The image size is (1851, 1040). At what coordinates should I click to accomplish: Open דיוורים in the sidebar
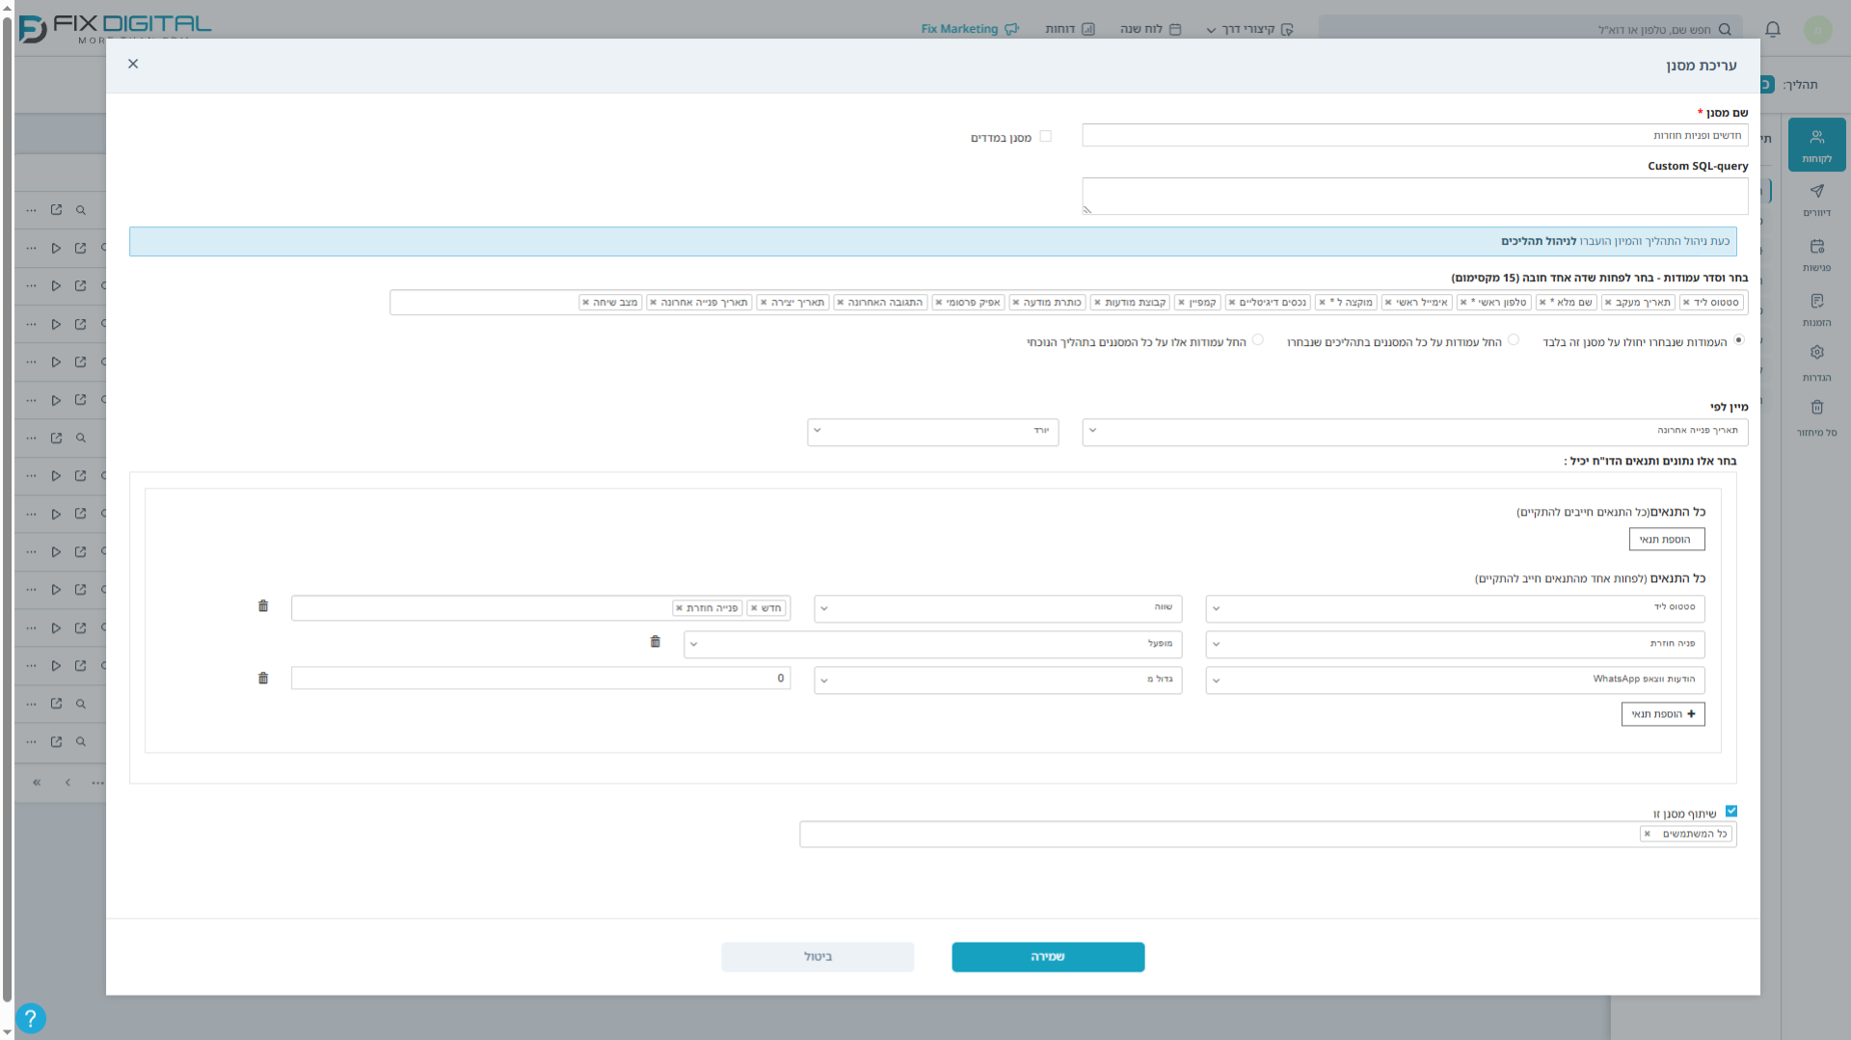coord(1816,200)
